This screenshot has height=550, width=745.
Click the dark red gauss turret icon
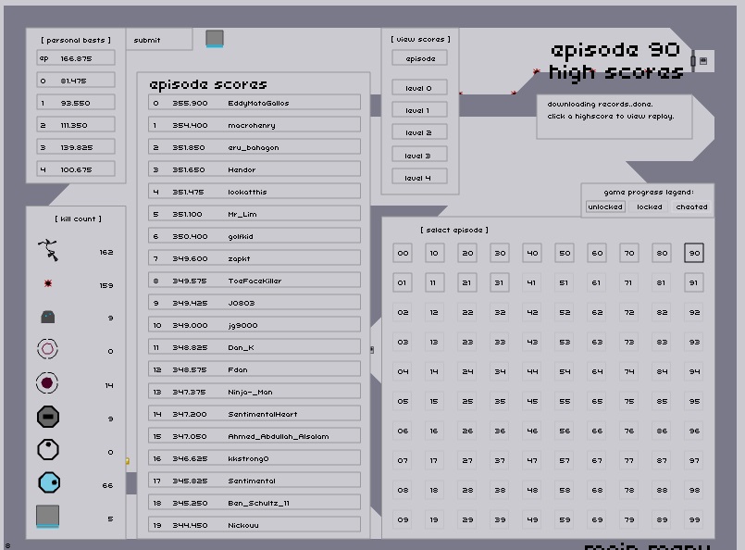tap(48, 382)
